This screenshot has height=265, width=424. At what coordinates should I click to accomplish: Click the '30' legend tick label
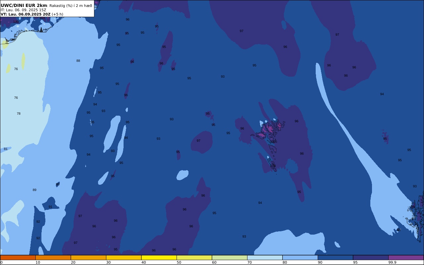tap(108, 262)
